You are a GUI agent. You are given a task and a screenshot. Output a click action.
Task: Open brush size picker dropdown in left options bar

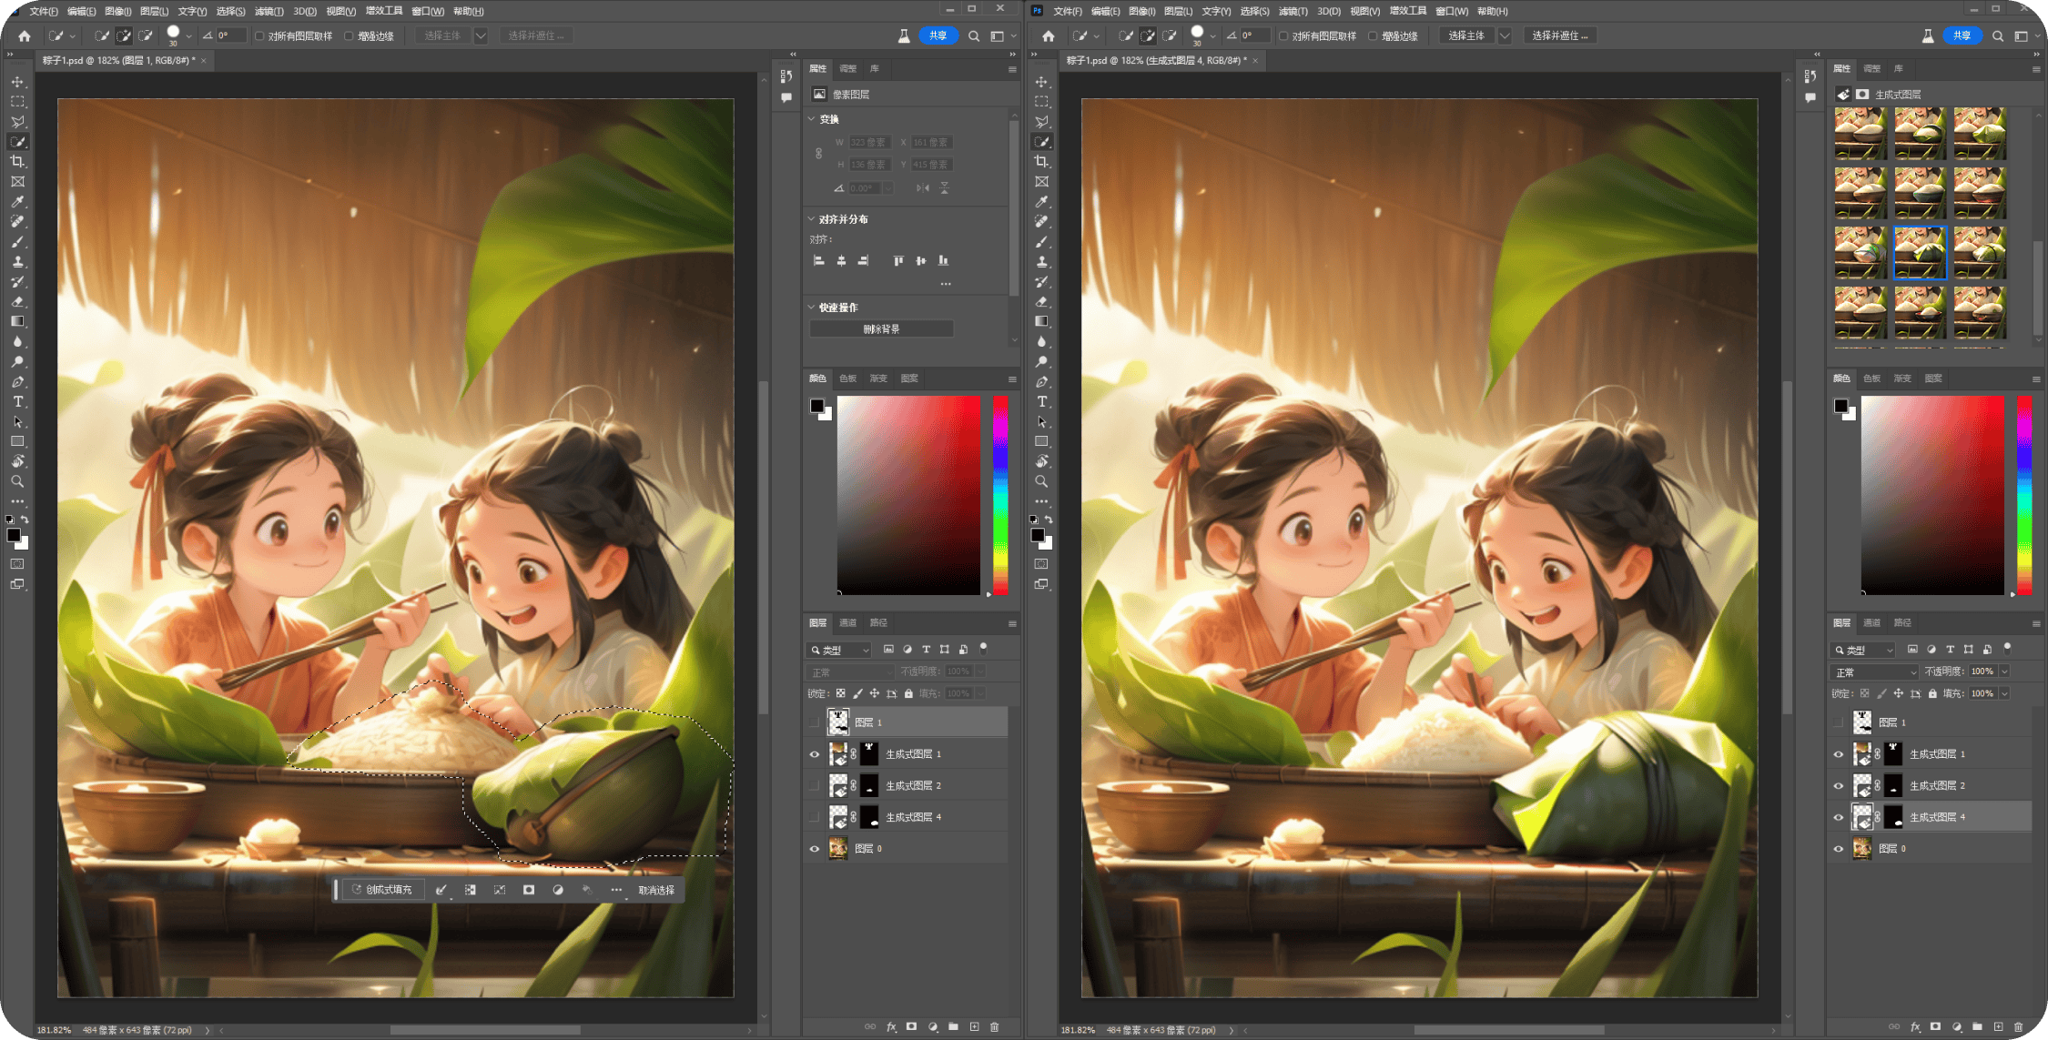188,36
